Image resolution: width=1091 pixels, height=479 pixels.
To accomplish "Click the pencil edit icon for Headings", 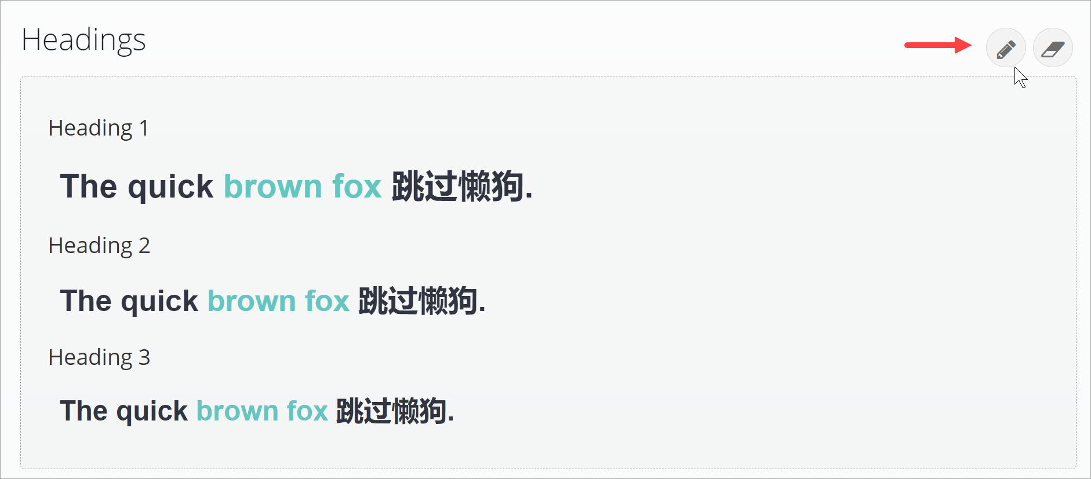I will point(1006,48).
